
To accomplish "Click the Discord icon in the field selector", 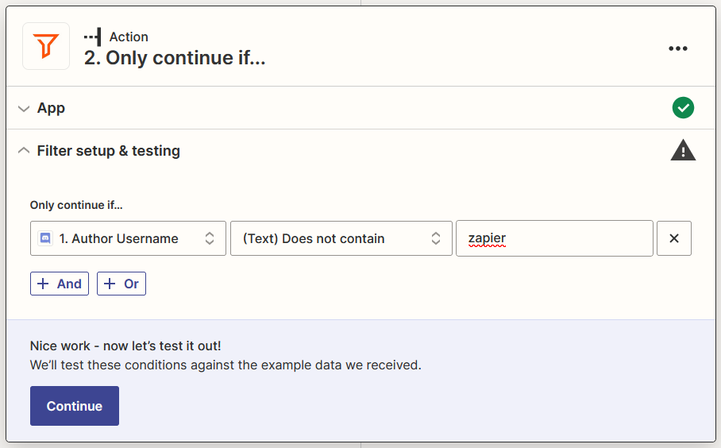I will [46, 238].
